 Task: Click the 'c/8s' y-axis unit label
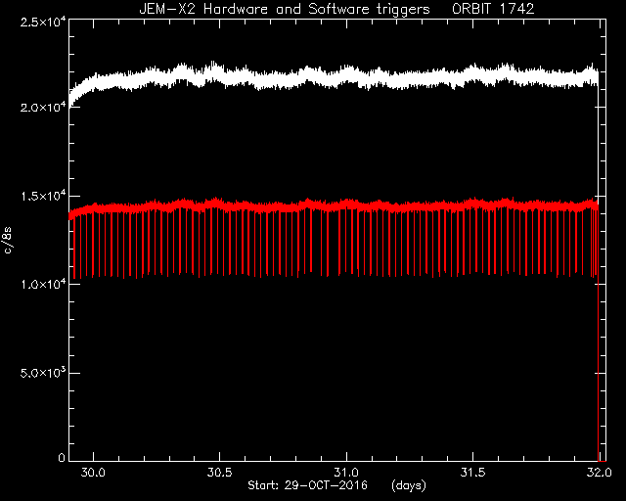(8, 241)
